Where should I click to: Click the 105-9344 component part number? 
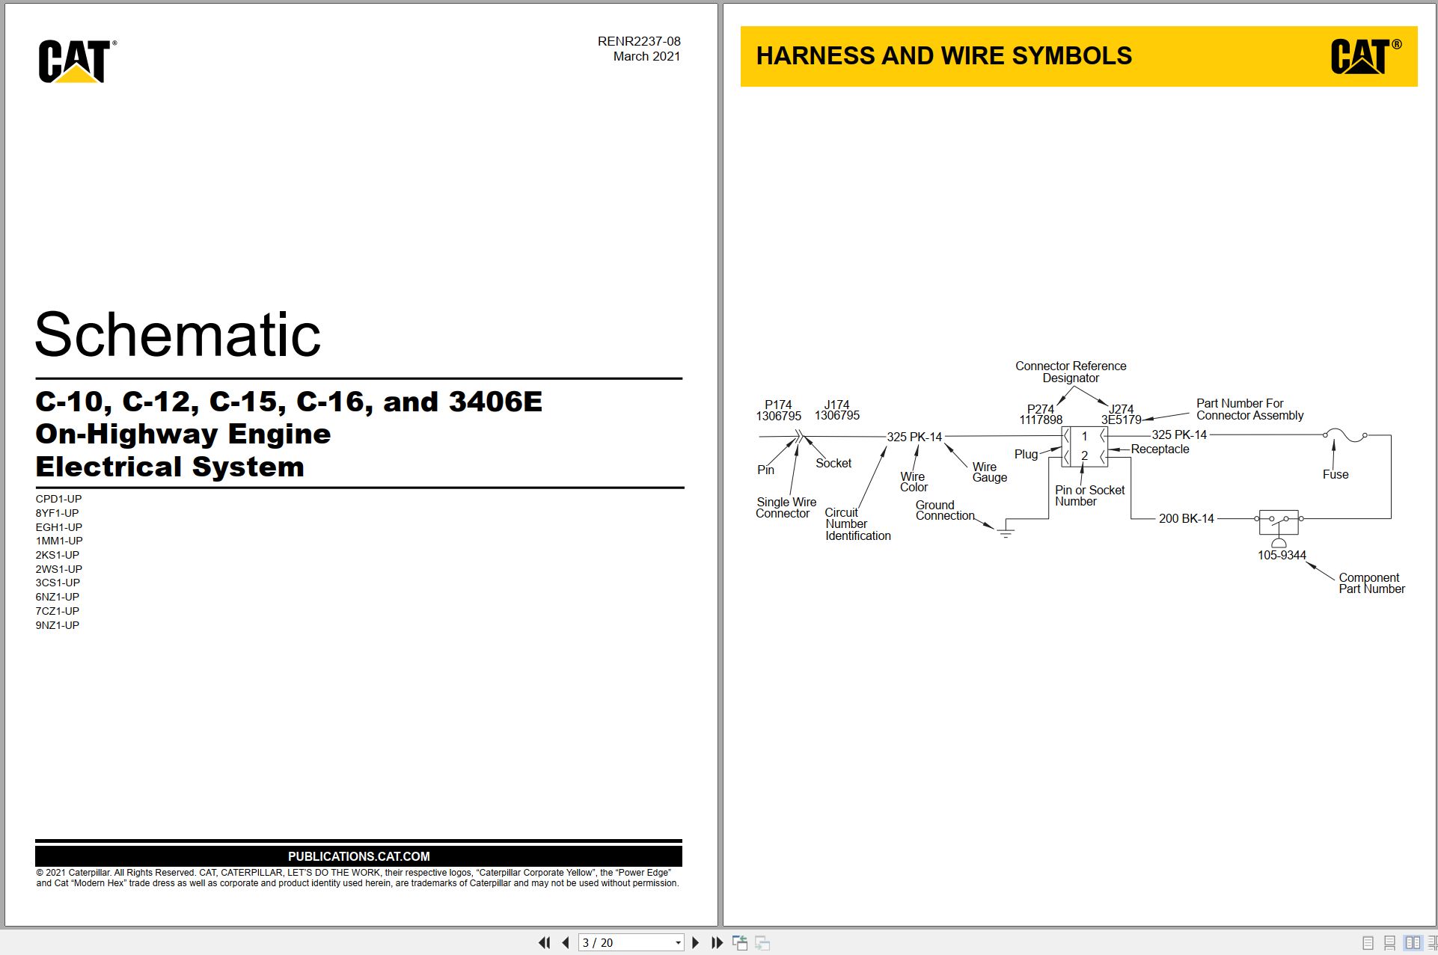tap(1282, 555)
